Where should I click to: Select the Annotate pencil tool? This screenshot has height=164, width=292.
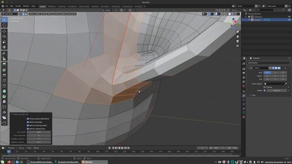[x=4, y=53]
